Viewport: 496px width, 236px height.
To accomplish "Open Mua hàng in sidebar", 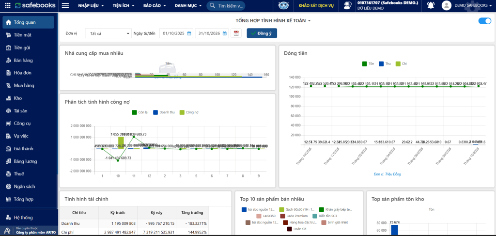I will (x=29, y=85).
